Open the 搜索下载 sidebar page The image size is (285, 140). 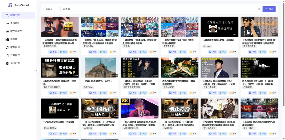(x=18, y=15)
